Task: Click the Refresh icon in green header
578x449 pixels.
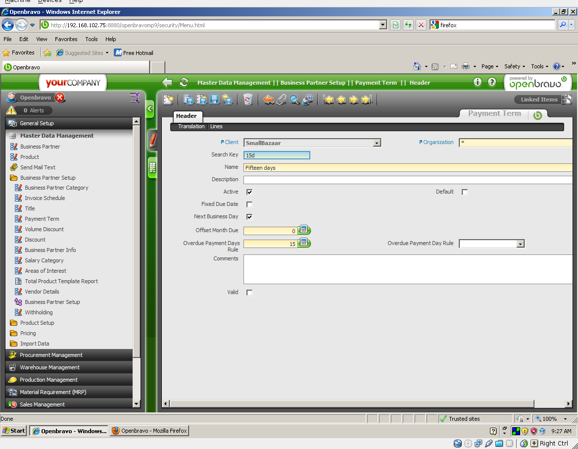Action: (184, 82)
